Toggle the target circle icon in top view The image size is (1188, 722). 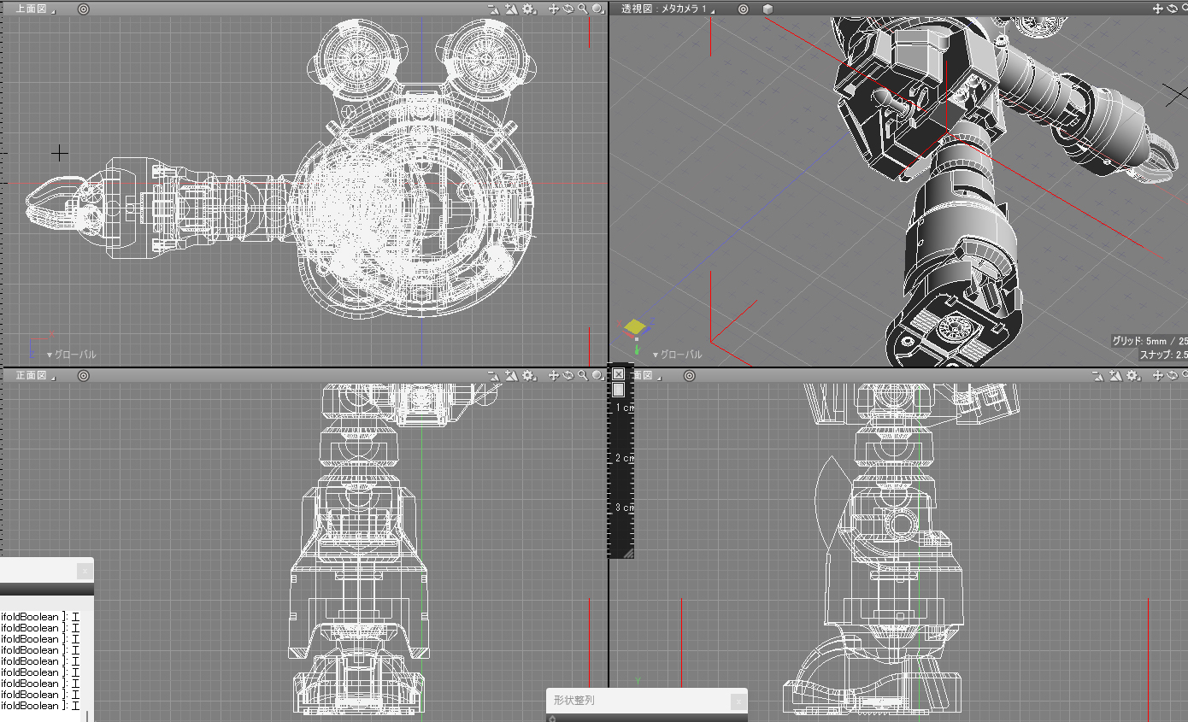pyautogui.click(x=83, y=9)
